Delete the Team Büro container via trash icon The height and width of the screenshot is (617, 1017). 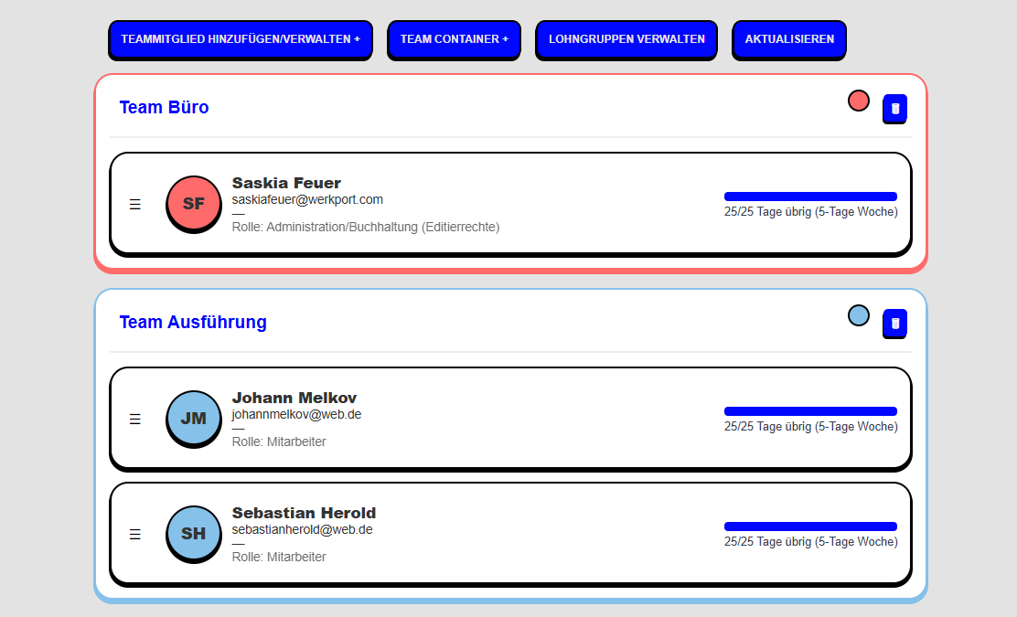[894, 109]
